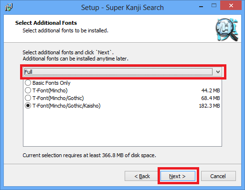Image resolution: width=245 pixels, height=190 pixels.
Task: Click the 44.2 MB size label
Action: pos(211,90)
